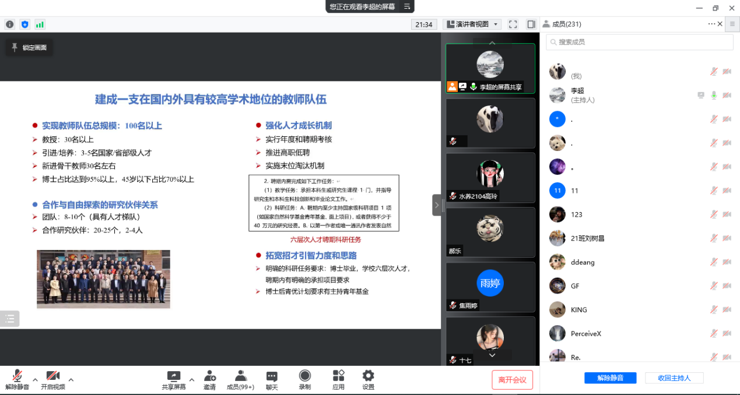Click the blue security shield icon
740x395 pixels.
(24, 24)
